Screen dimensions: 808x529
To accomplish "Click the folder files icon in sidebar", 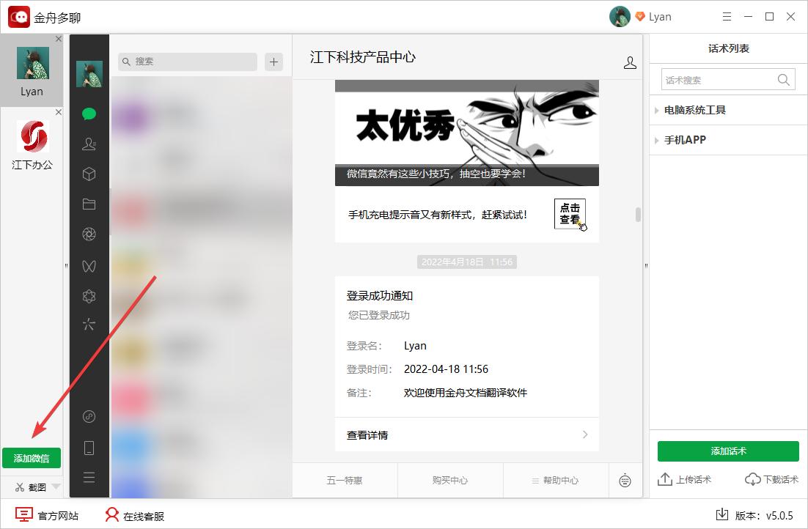I will click(89, 204).
